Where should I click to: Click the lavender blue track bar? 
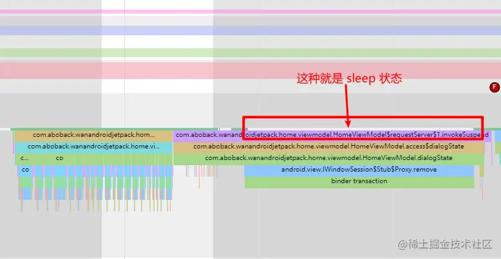(x=250, y=30)
